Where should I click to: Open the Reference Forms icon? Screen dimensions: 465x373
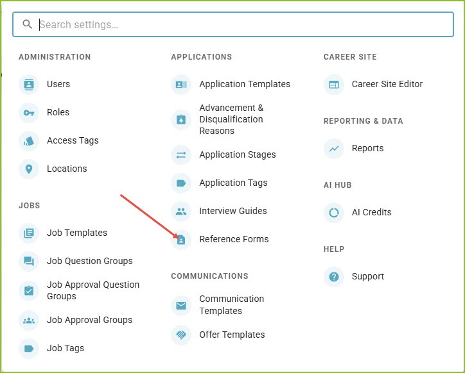(181, 240)
